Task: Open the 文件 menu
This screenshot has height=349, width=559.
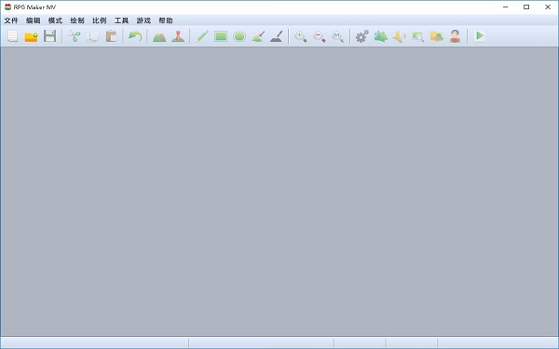Action: (x=11, y=20)
